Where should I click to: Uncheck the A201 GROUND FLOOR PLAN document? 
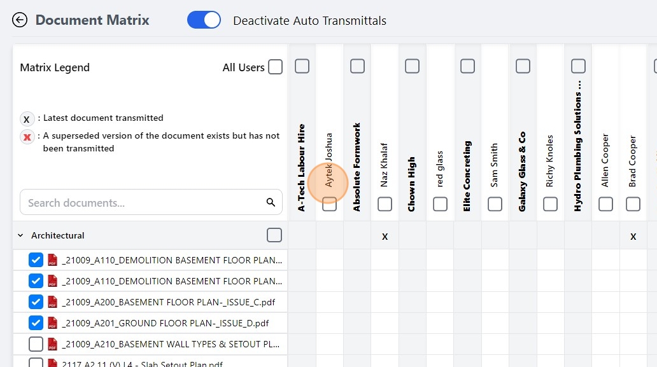(36, 322)
